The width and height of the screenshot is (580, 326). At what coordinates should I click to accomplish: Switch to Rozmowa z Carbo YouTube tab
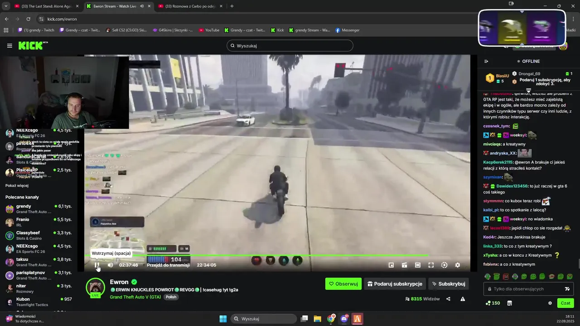pos(190,6)
